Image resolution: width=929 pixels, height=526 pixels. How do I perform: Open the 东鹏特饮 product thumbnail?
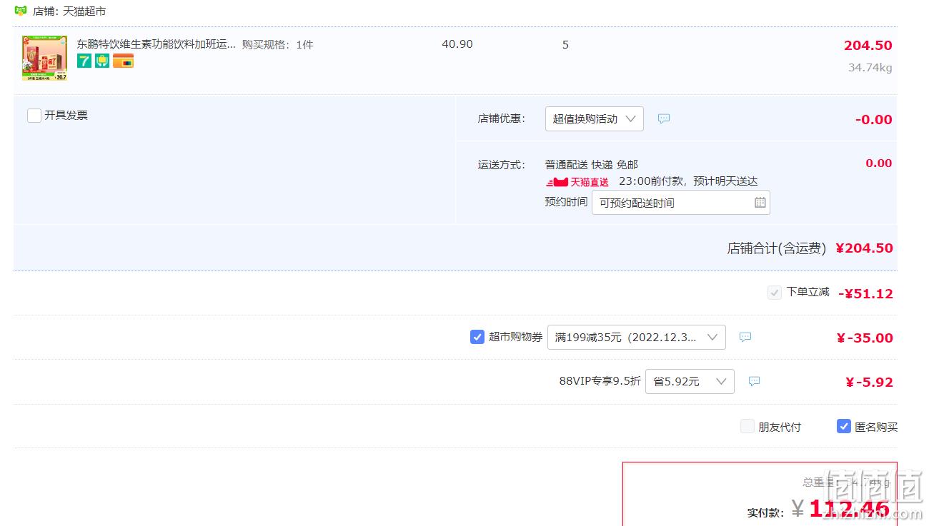(x=44, y=58)
